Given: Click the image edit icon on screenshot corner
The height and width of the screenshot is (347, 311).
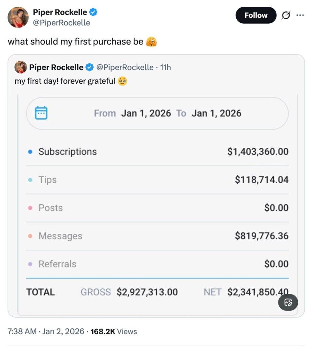Looking at the screenshot, I should [x=288, y=302].
